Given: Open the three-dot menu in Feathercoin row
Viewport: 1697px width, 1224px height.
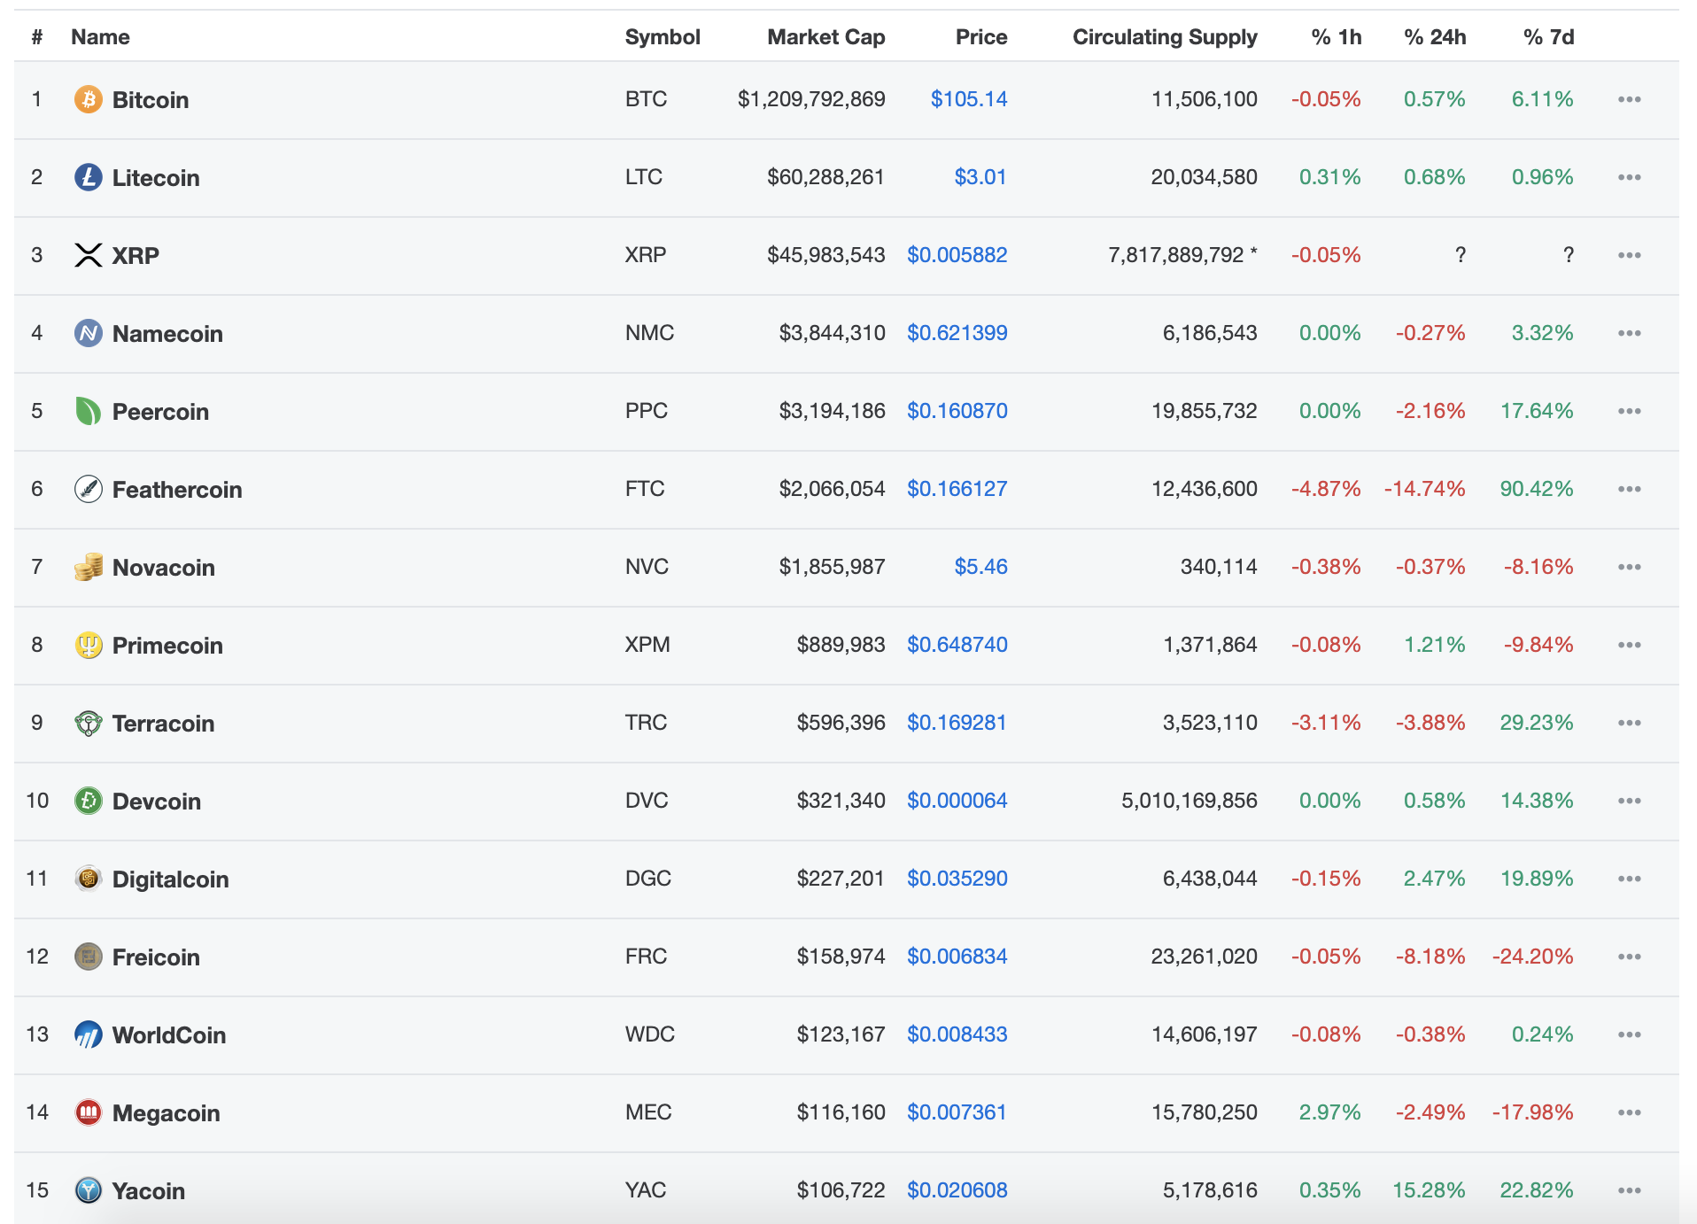Looking at the screenshot, I should [1629, 489].
